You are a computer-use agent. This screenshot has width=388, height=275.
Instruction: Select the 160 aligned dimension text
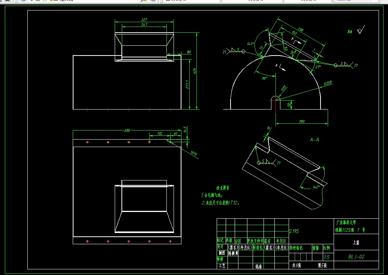[294, 33]
